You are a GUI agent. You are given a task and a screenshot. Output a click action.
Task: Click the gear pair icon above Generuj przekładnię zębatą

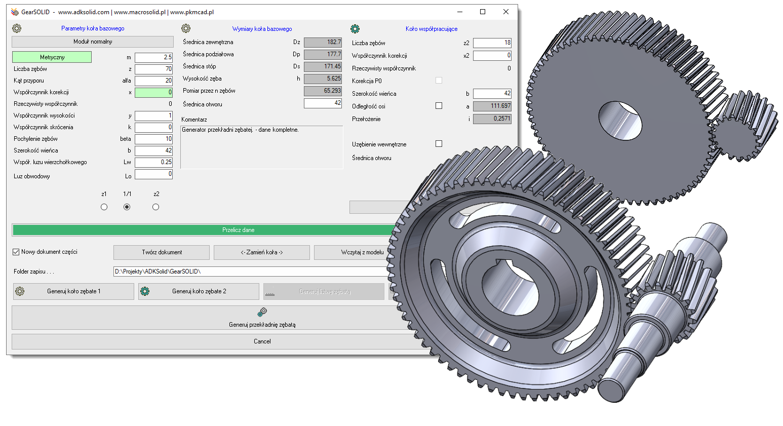pyautogui.click(x=262, y=312)
